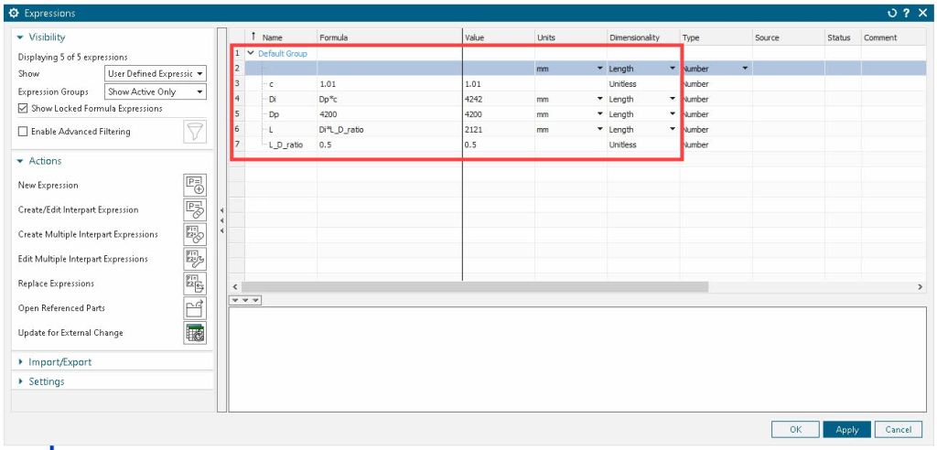The height and width of the screenshot is (450, 937).
Task: Click the Update for External Change icon
Action: pyautogui.click(x=195, y=333)
